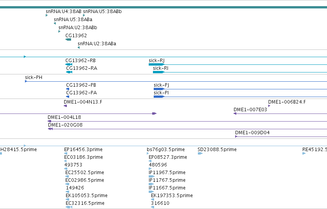This screenshot has height=209, width=327.
Task: Select the EC03186.3prime EST feature
Action: point(65,161)
